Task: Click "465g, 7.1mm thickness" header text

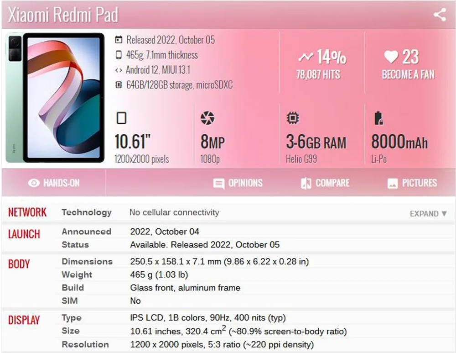Action: [x=162, y=55]
